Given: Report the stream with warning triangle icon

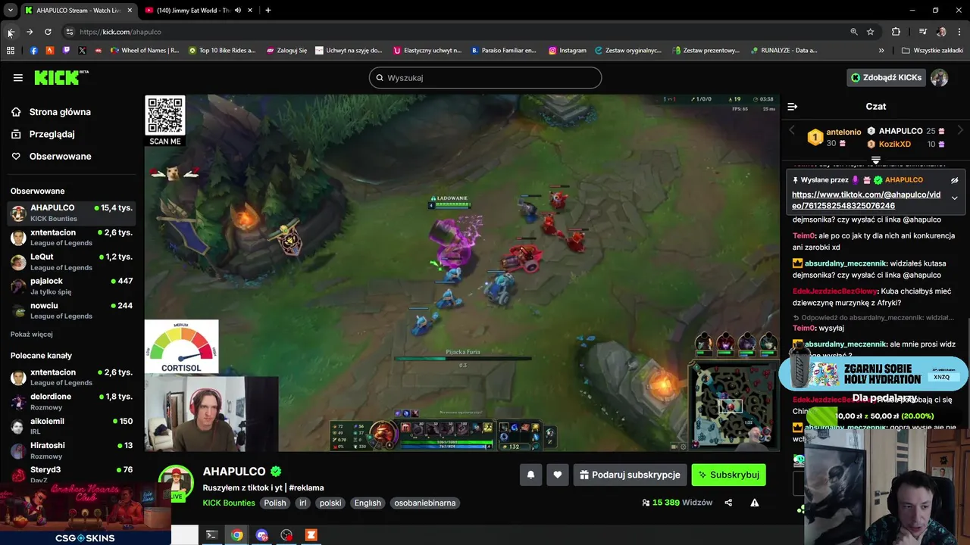Looking at the screenshot, I should [755, 503].
